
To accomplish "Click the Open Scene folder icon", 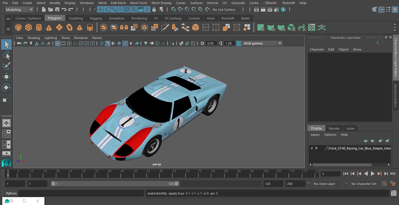I will point(51,10).
